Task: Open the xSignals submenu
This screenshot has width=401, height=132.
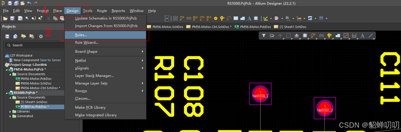Action: [x=105, y=68]
